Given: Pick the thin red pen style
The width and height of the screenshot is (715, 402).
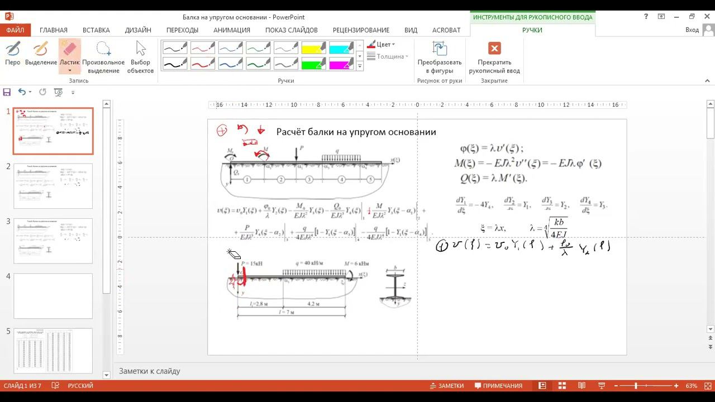Looking at the screenshot, I should [203, 49].
